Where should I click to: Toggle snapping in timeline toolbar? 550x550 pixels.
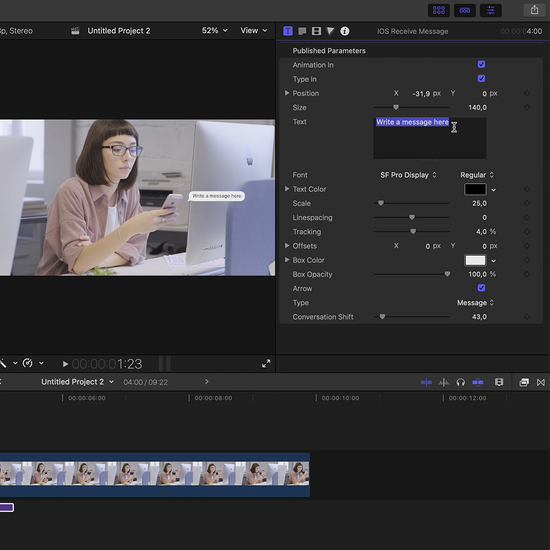point(478,382)
